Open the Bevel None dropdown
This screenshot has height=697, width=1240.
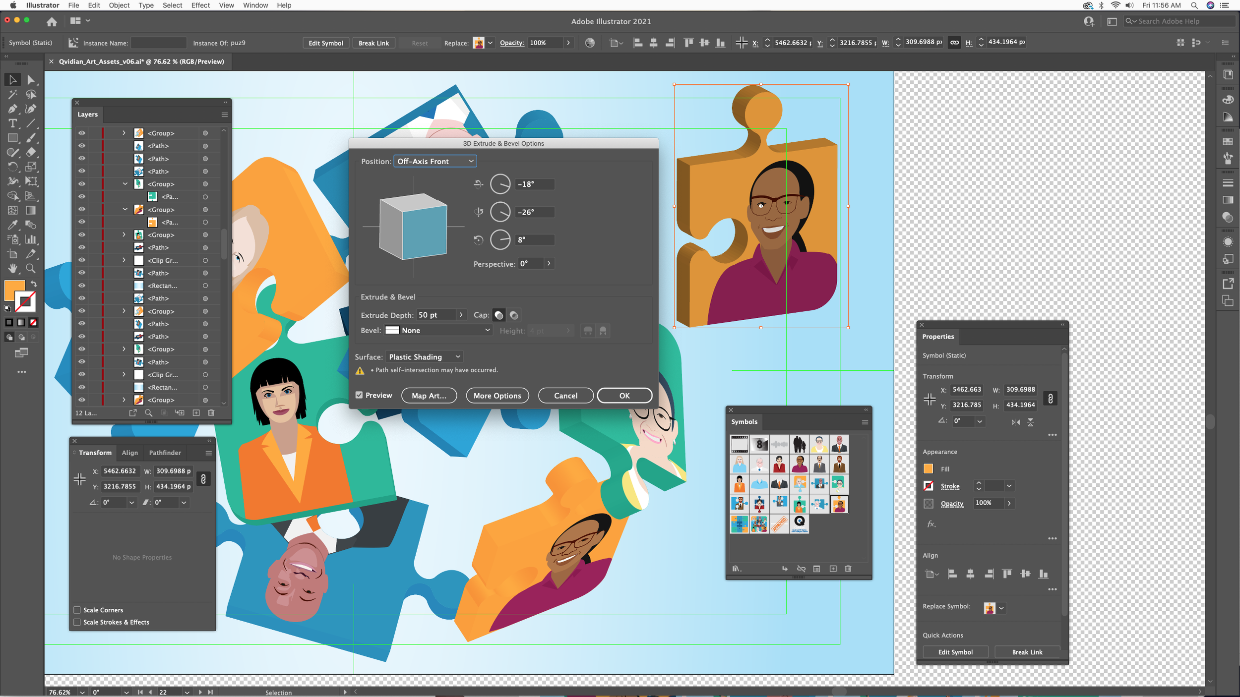click(438, 330)
